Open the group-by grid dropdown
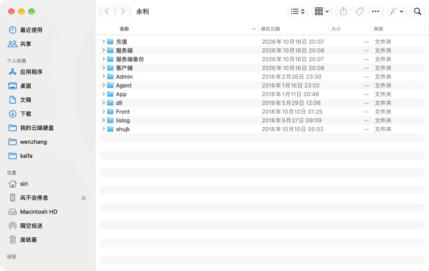This screenshot has width=429, height=271. (321, 12)
